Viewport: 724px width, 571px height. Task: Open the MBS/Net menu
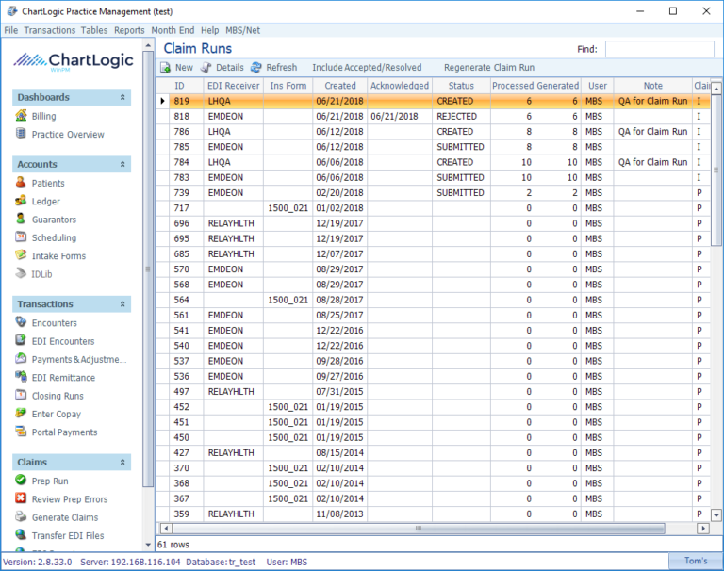point(243,30)
